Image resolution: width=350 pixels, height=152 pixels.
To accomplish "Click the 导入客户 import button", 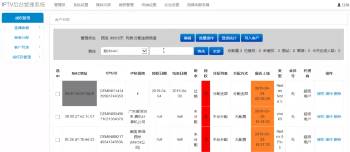I will coord(252,38).
